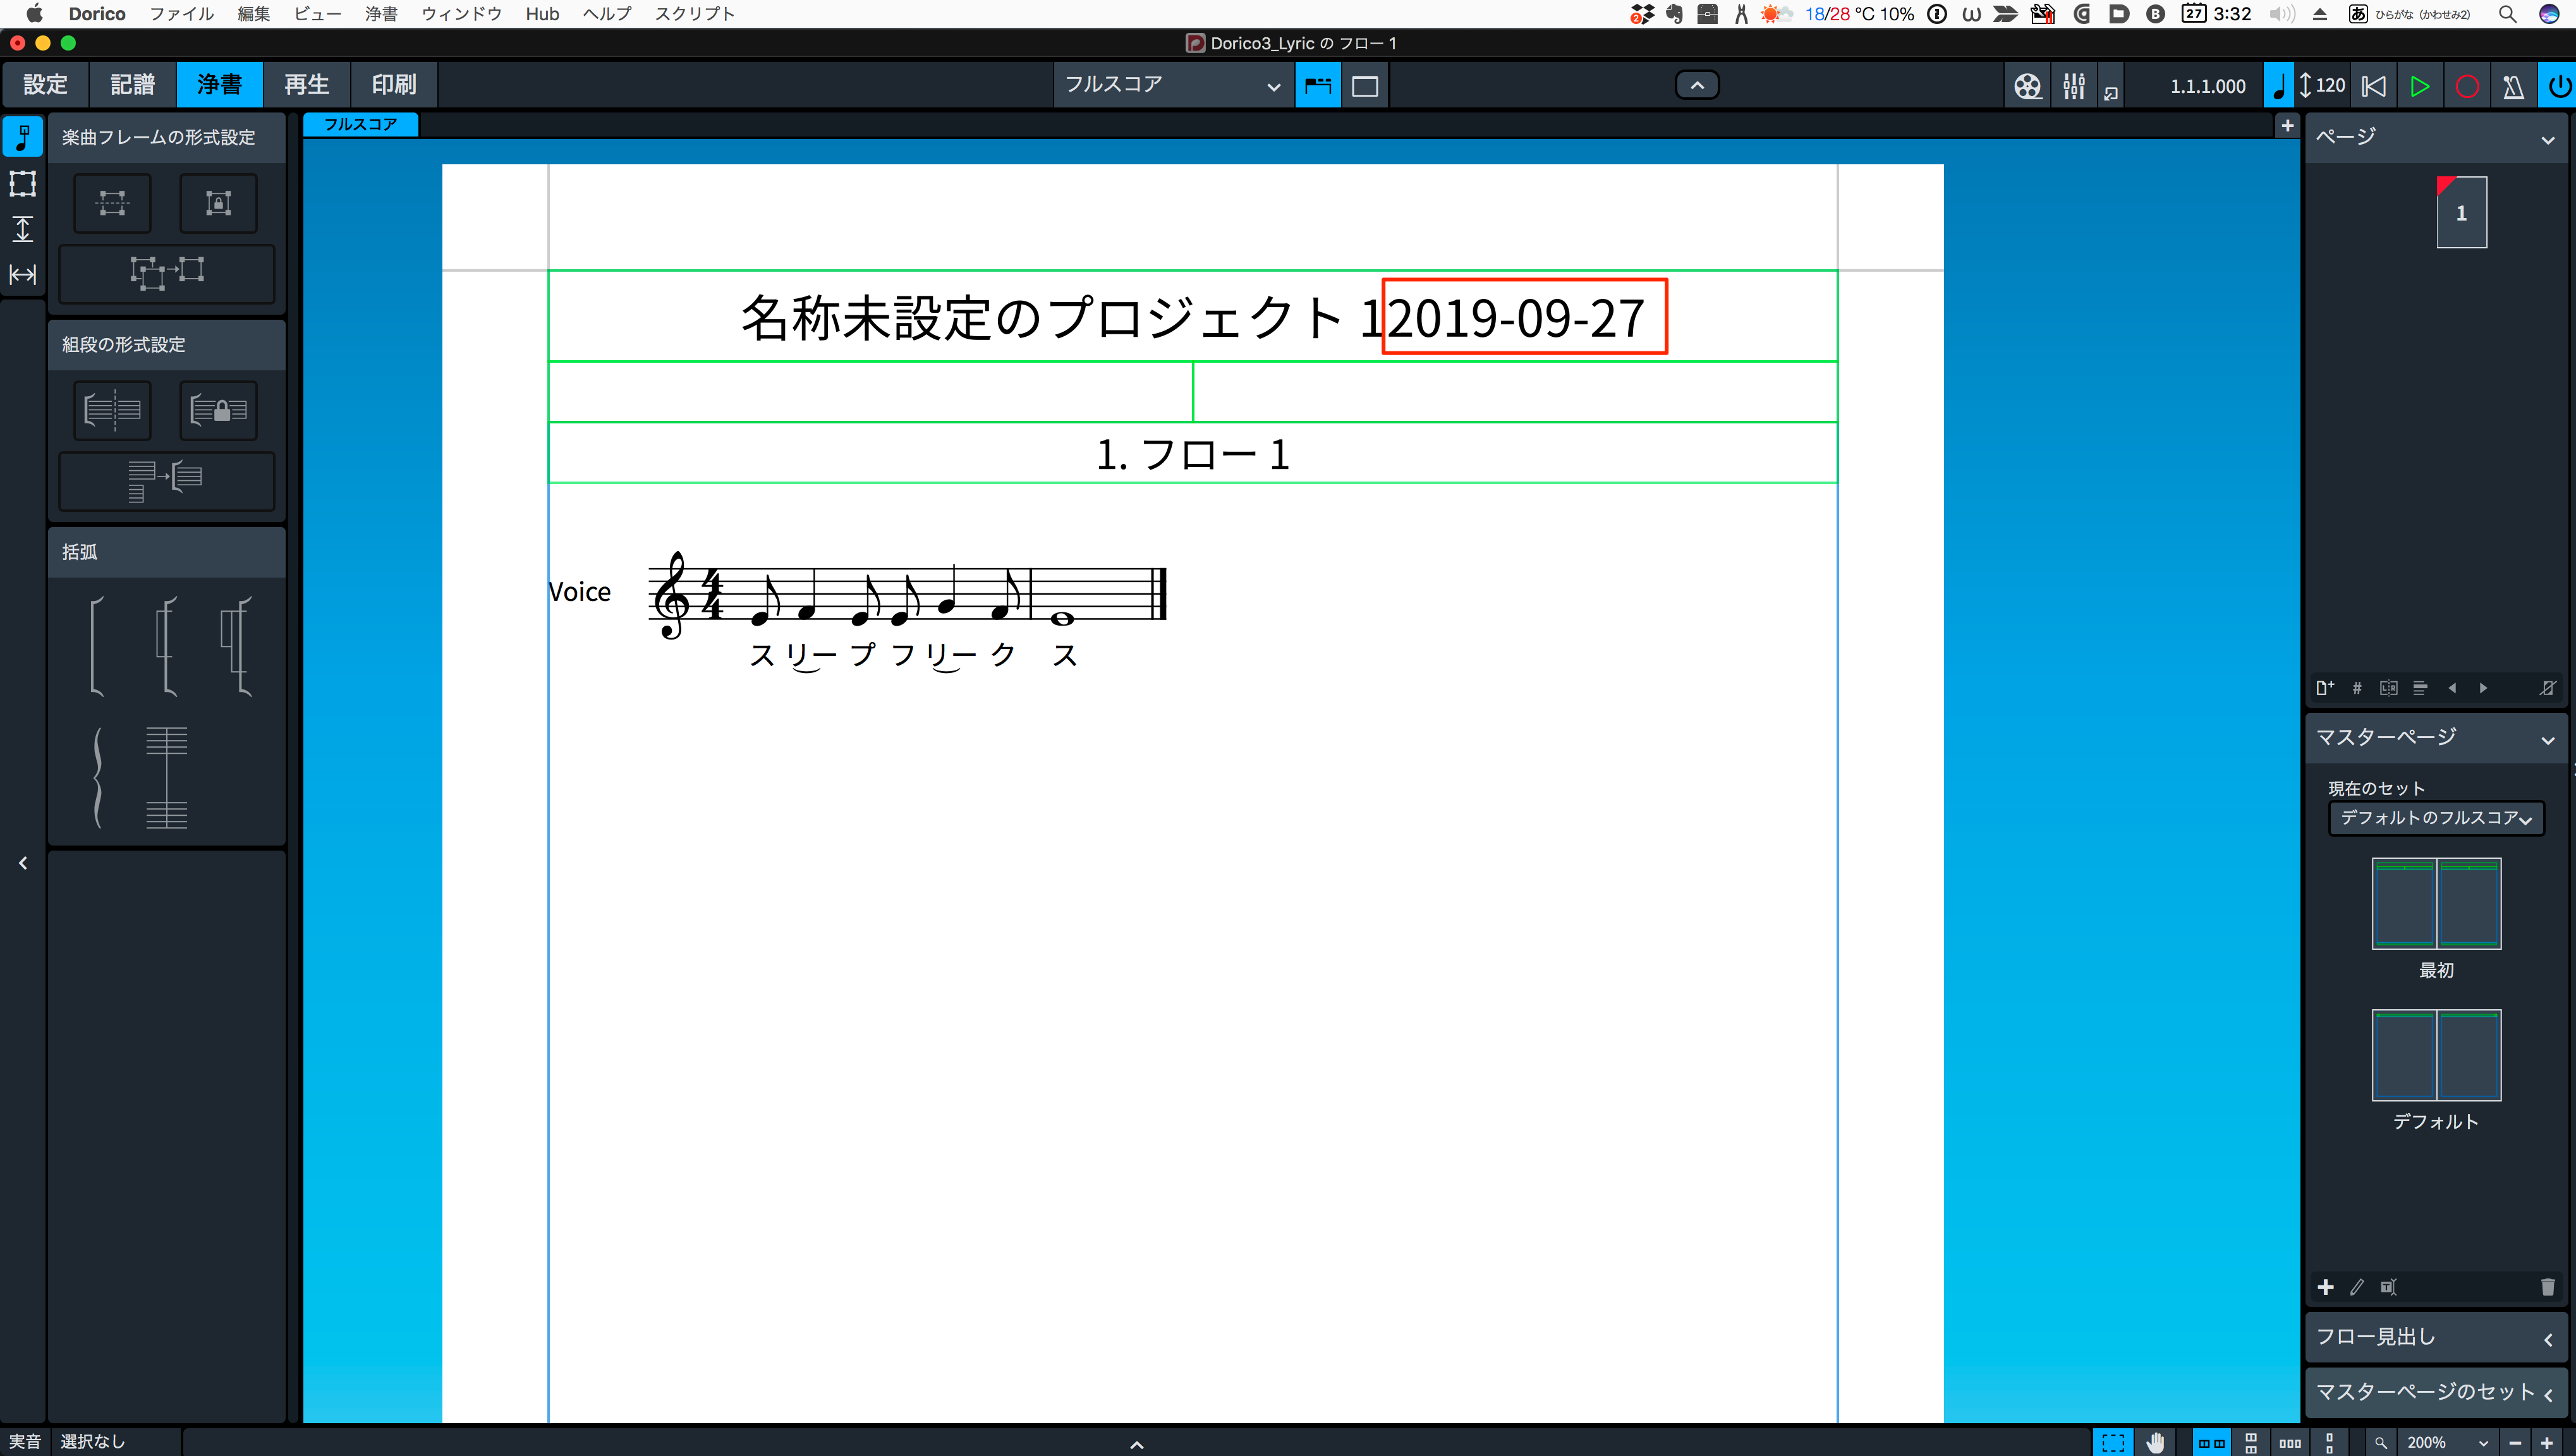The image size is (2576, 1456).
Task: Open the ファイル menu
Action: tap(181, 14)
